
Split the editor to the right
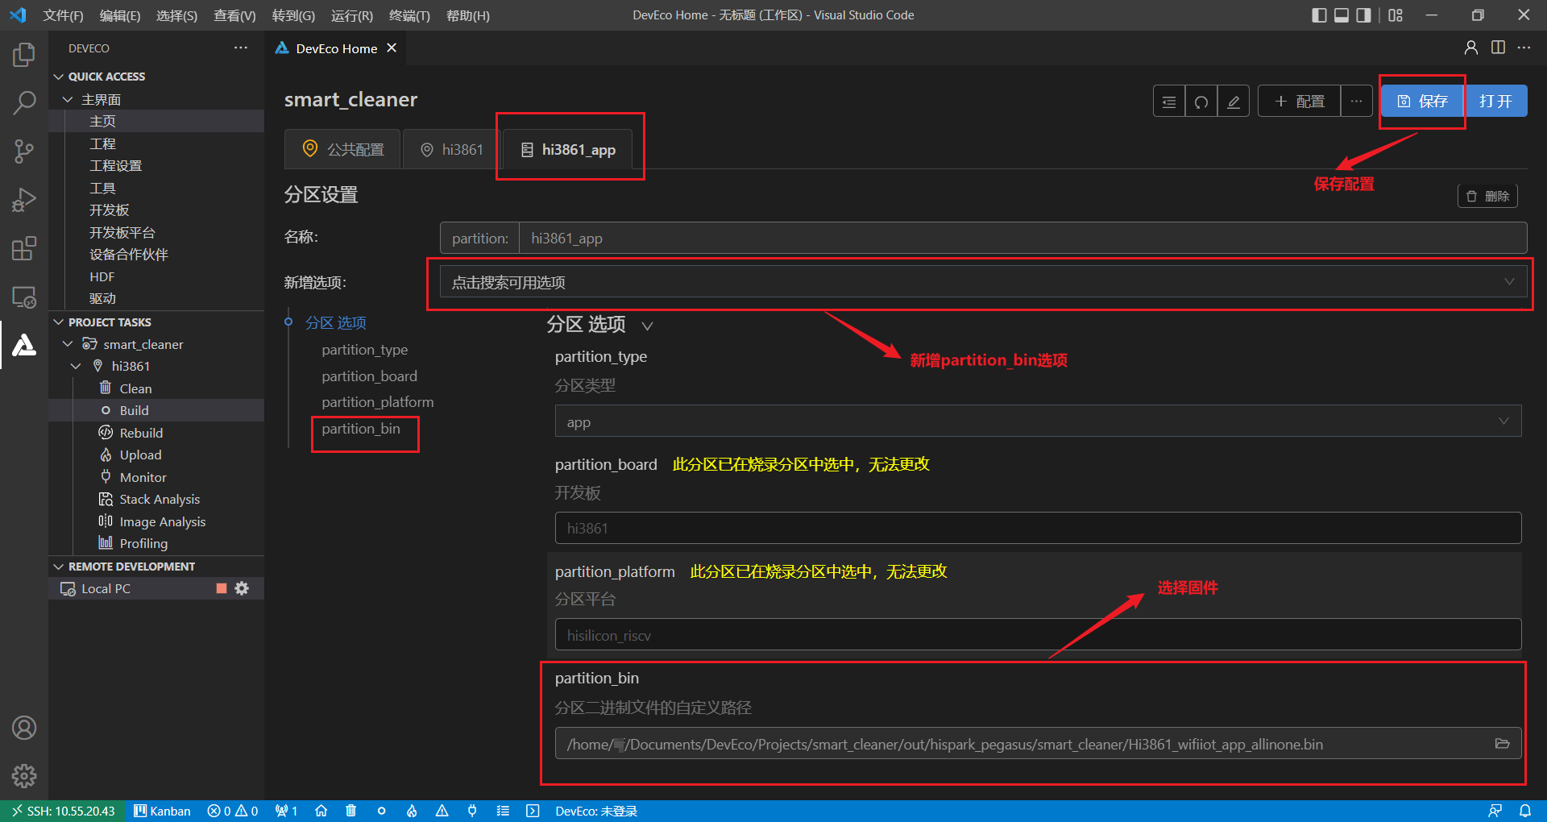point(1498,48)
